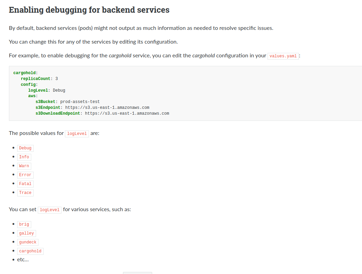Image resolution: width=362 pixels, height=274 pixels.
Task: Click the logLevel badge in 'You can set' sentence
Action: [49, 209]
